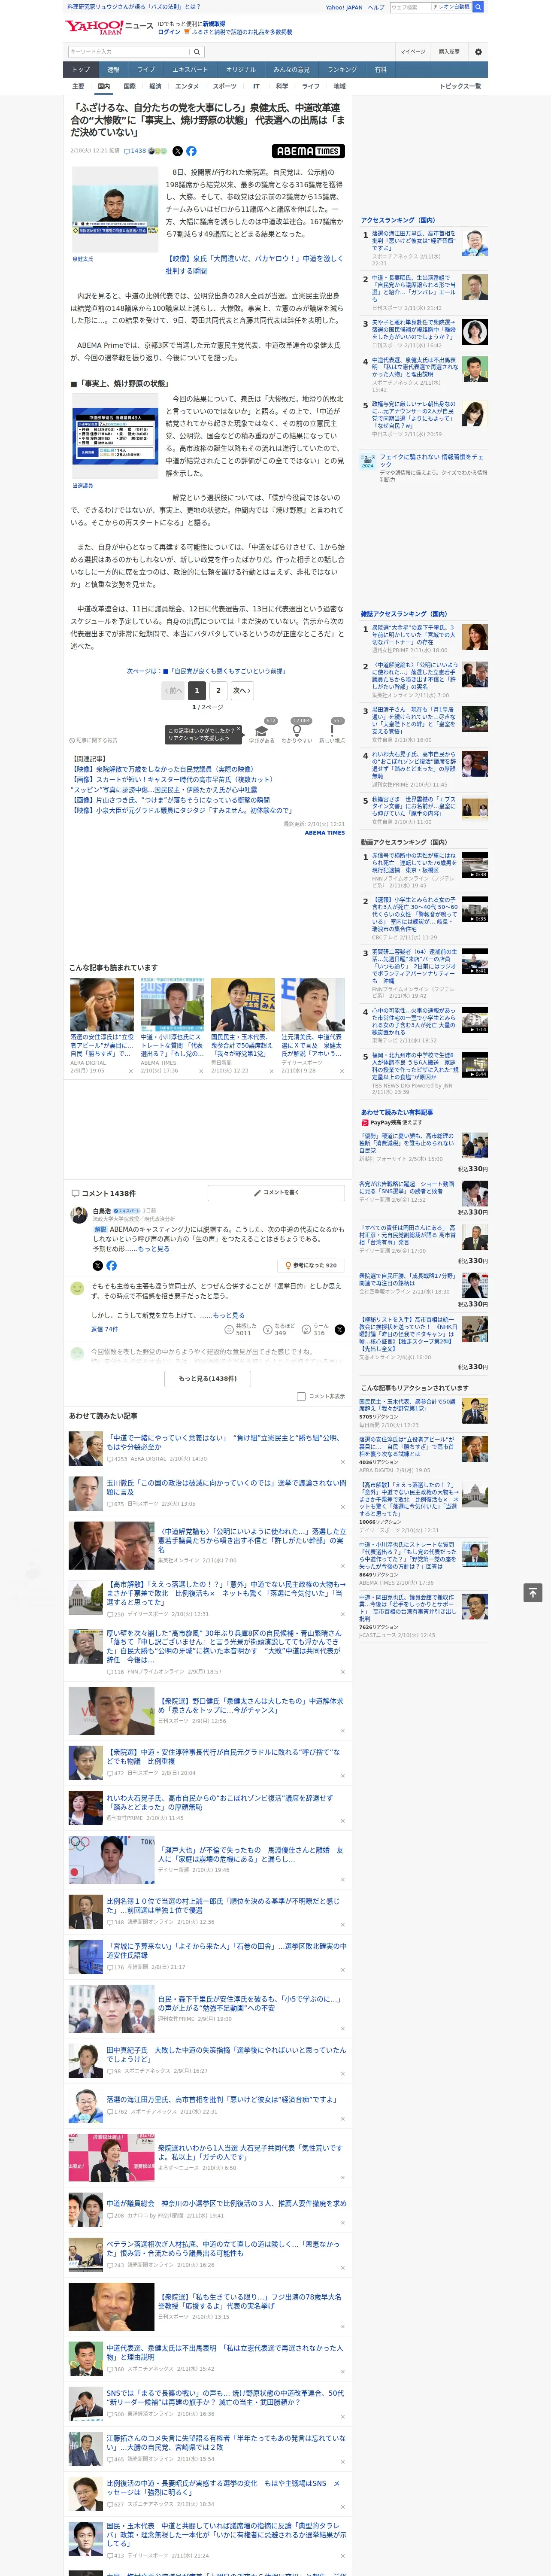The image size is (551, 2576).
Task: Expand 白鳥浩 comment with もっと見る
Action: (154, 1248)
